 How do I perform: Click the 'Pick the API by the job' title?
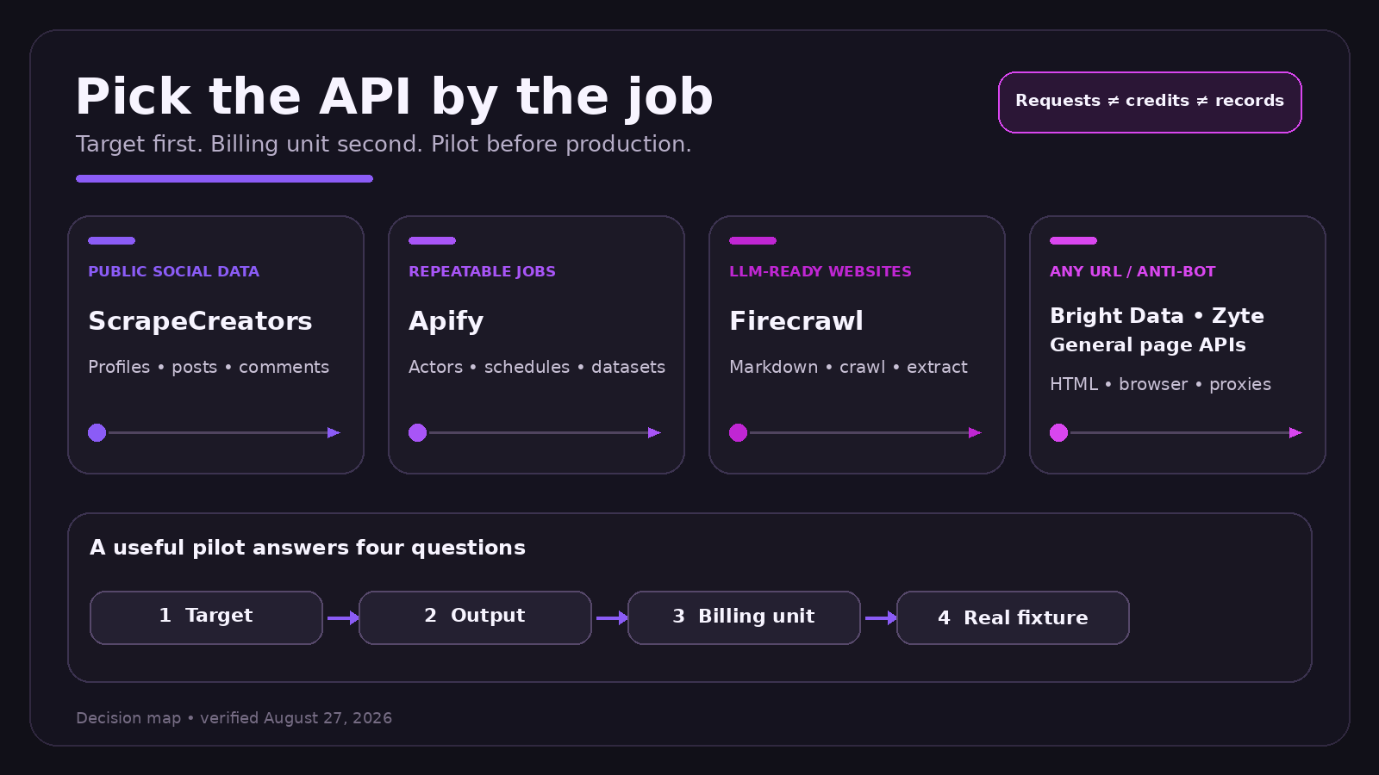click(394, 96)
